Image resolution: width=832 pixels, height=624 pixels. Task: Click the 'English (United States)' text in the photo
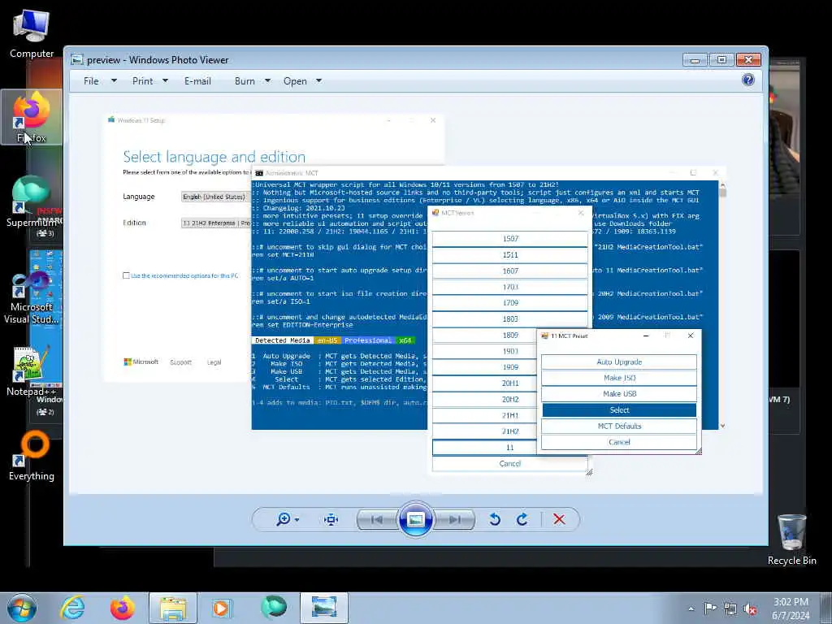tap(214, 197)
